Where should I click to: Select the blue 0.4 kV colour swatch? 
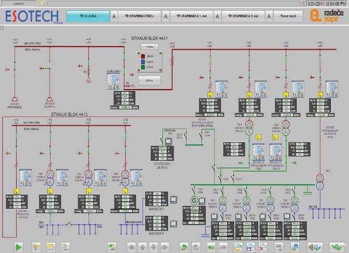143,61
